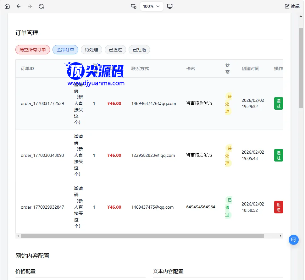Reject order_1770029932847 with red 拒绝 button
The image size is (305, 280).
278,207
